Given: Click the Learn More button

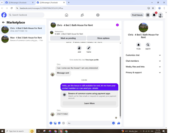Looking at the screenshot, I should coord(89,103).
